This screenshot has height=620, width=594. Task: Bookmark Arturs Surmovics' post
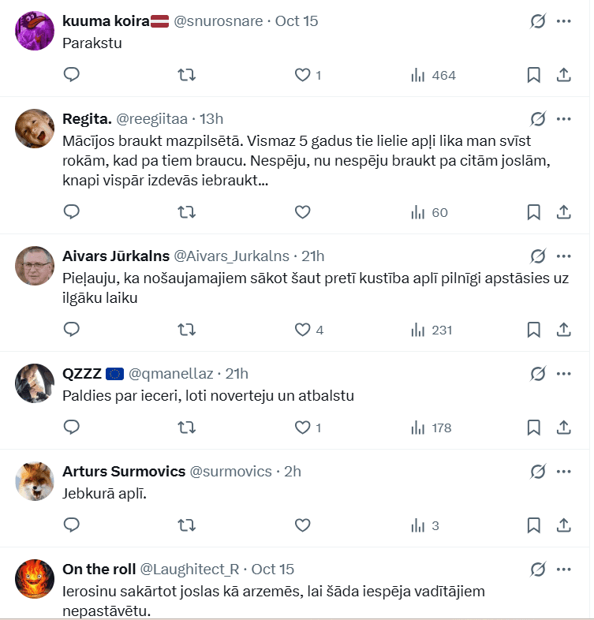tap(533, 525)
